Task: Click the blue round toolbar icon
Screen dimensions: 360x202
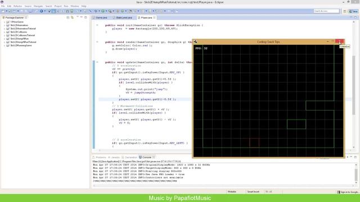Action: coord(41,11)
